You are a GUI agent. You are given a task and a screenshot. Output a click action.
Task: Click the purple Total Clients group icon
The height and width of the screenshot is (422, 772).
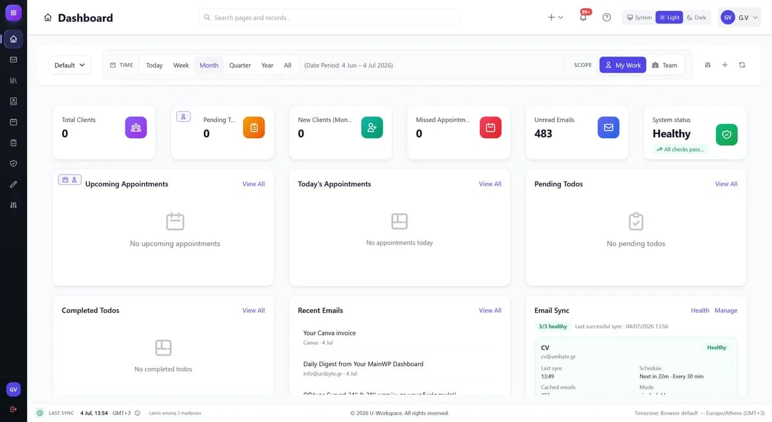(x=136, y=127)
